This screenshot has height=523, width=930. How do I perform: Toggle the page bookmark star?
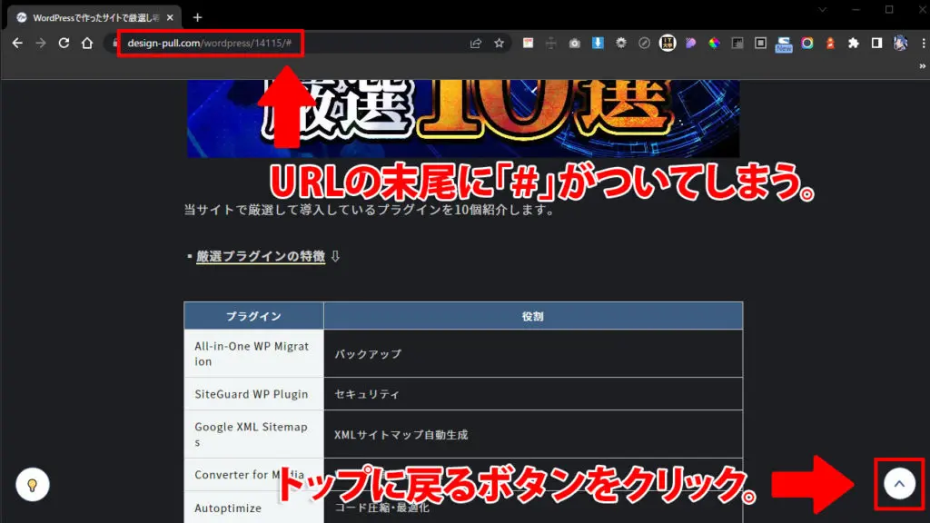coord(499,43)
